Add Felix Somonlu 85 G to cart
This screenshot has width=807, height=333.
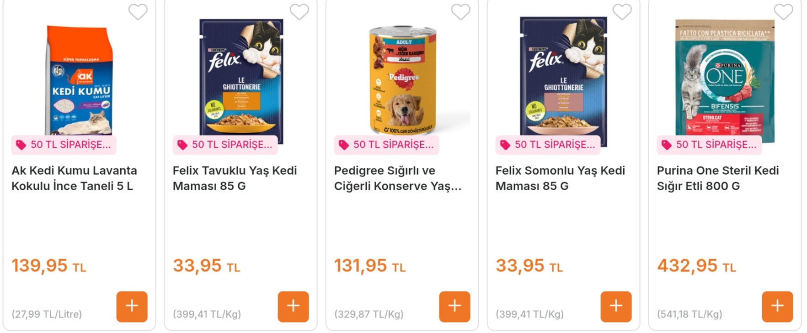(616, 307)
